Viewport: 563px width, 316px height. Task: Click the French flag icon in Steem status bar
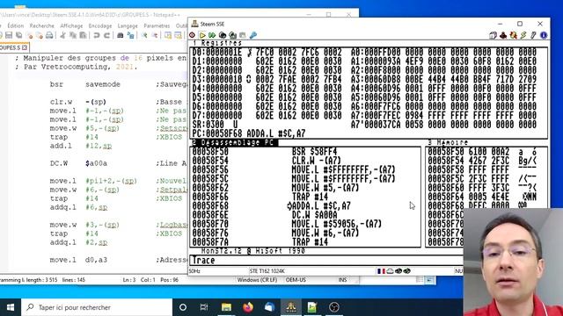coord(381,271)
